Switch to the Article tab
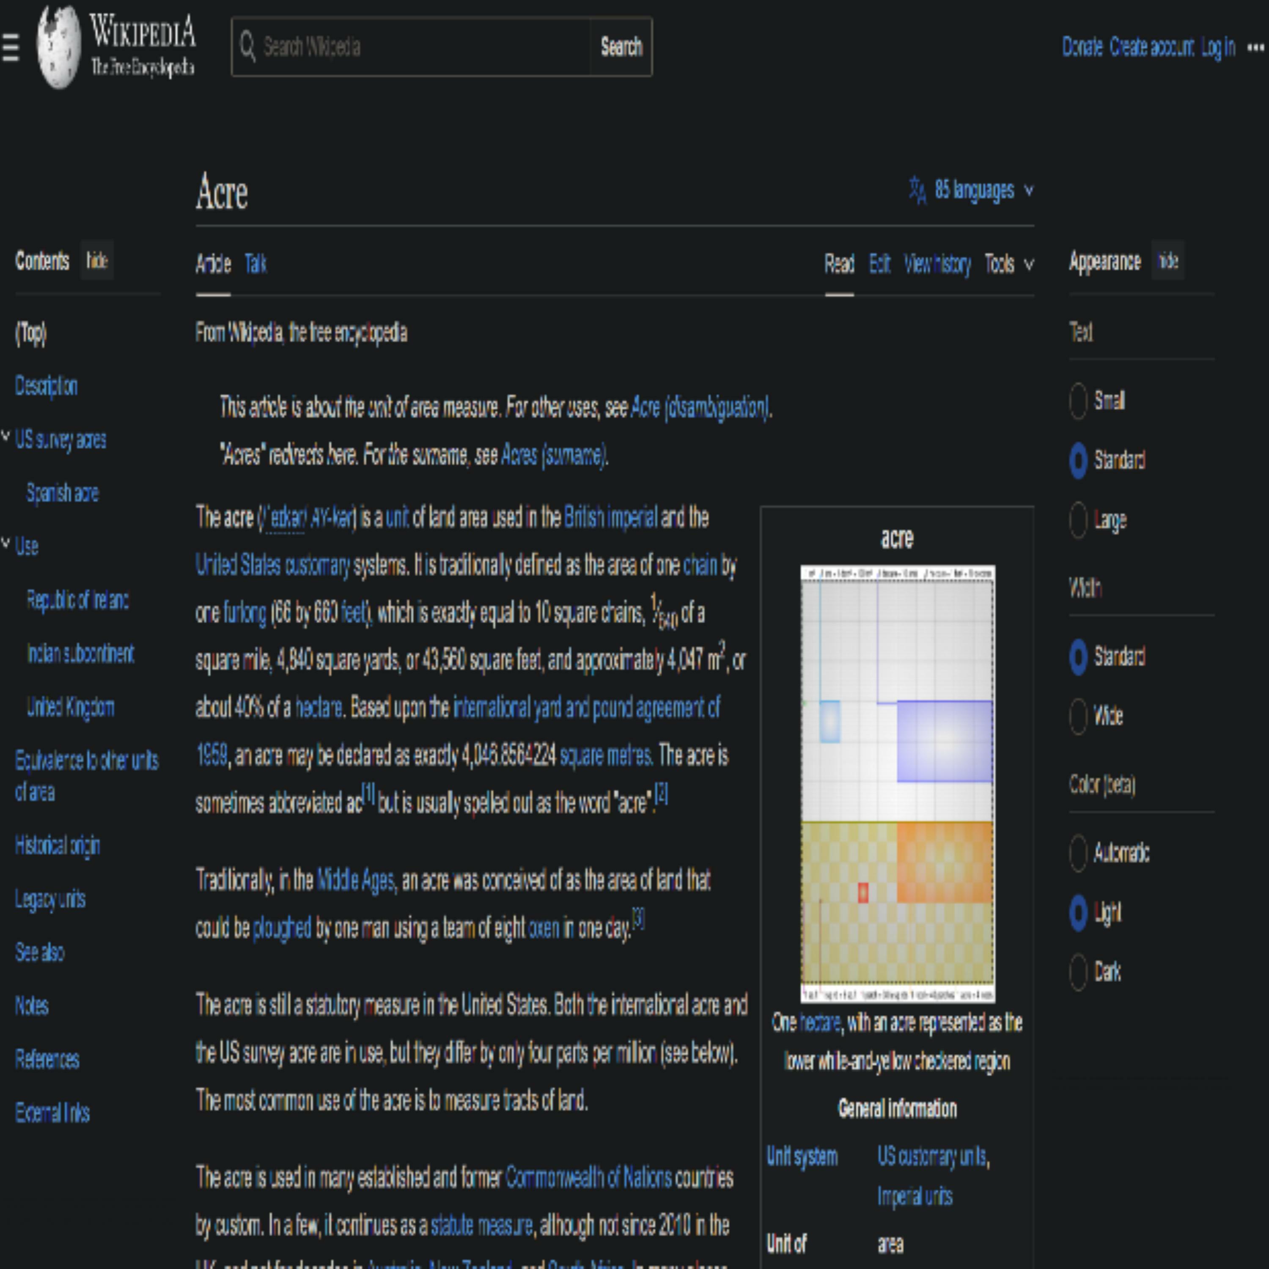Image resolution: width=1269 pixels, height=1269 pixels. (x=213, y=264)
